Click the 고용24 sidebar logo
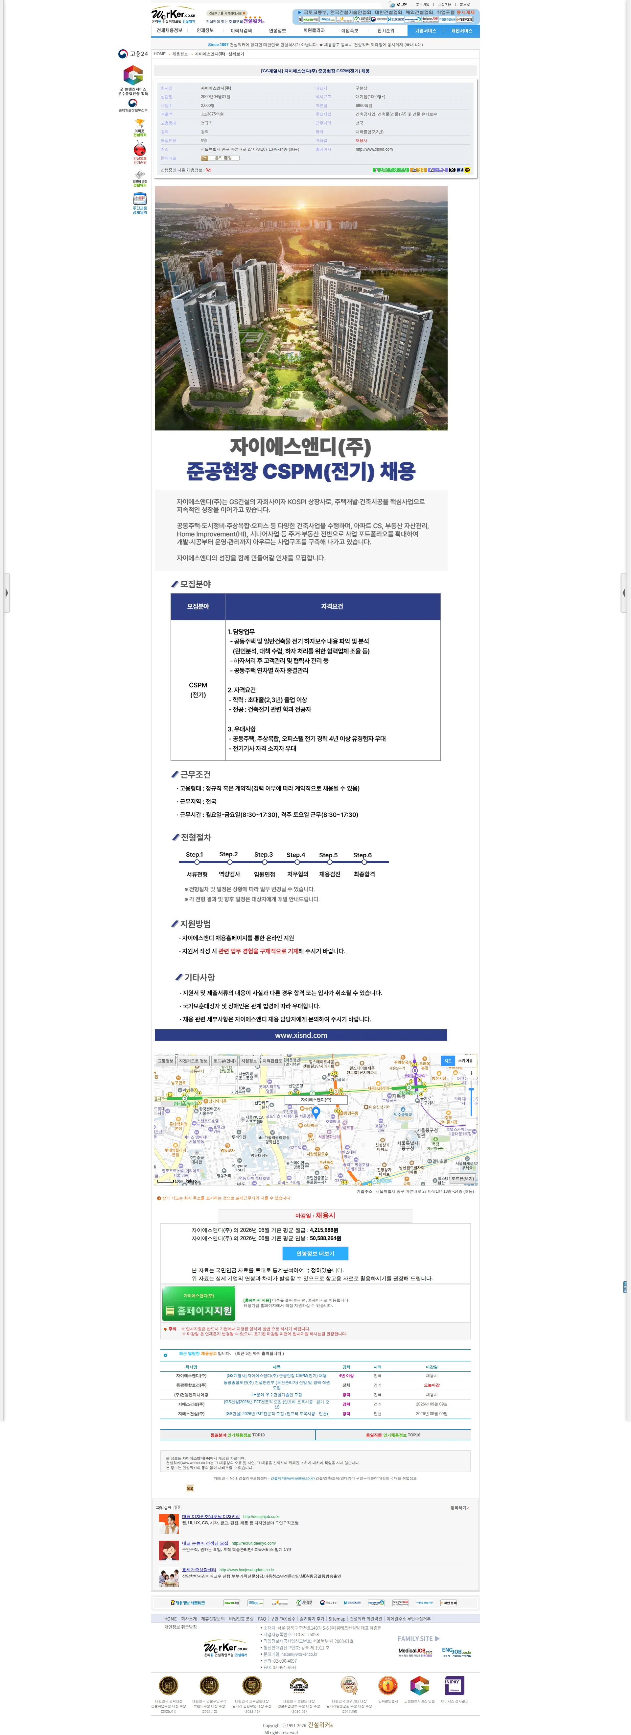The width and height of the screenshot is (631, 1735). click(x=133, y=54)
